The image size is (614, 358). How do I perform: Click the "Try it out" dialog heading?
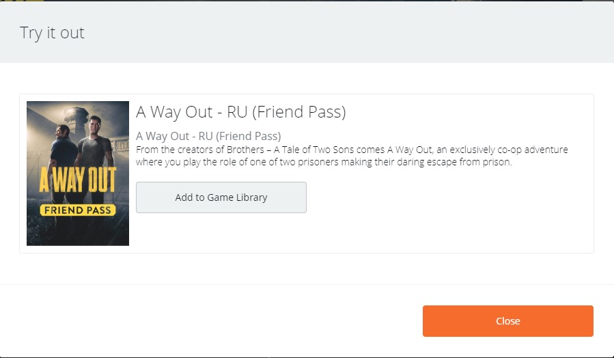click(x=52, y=32)
